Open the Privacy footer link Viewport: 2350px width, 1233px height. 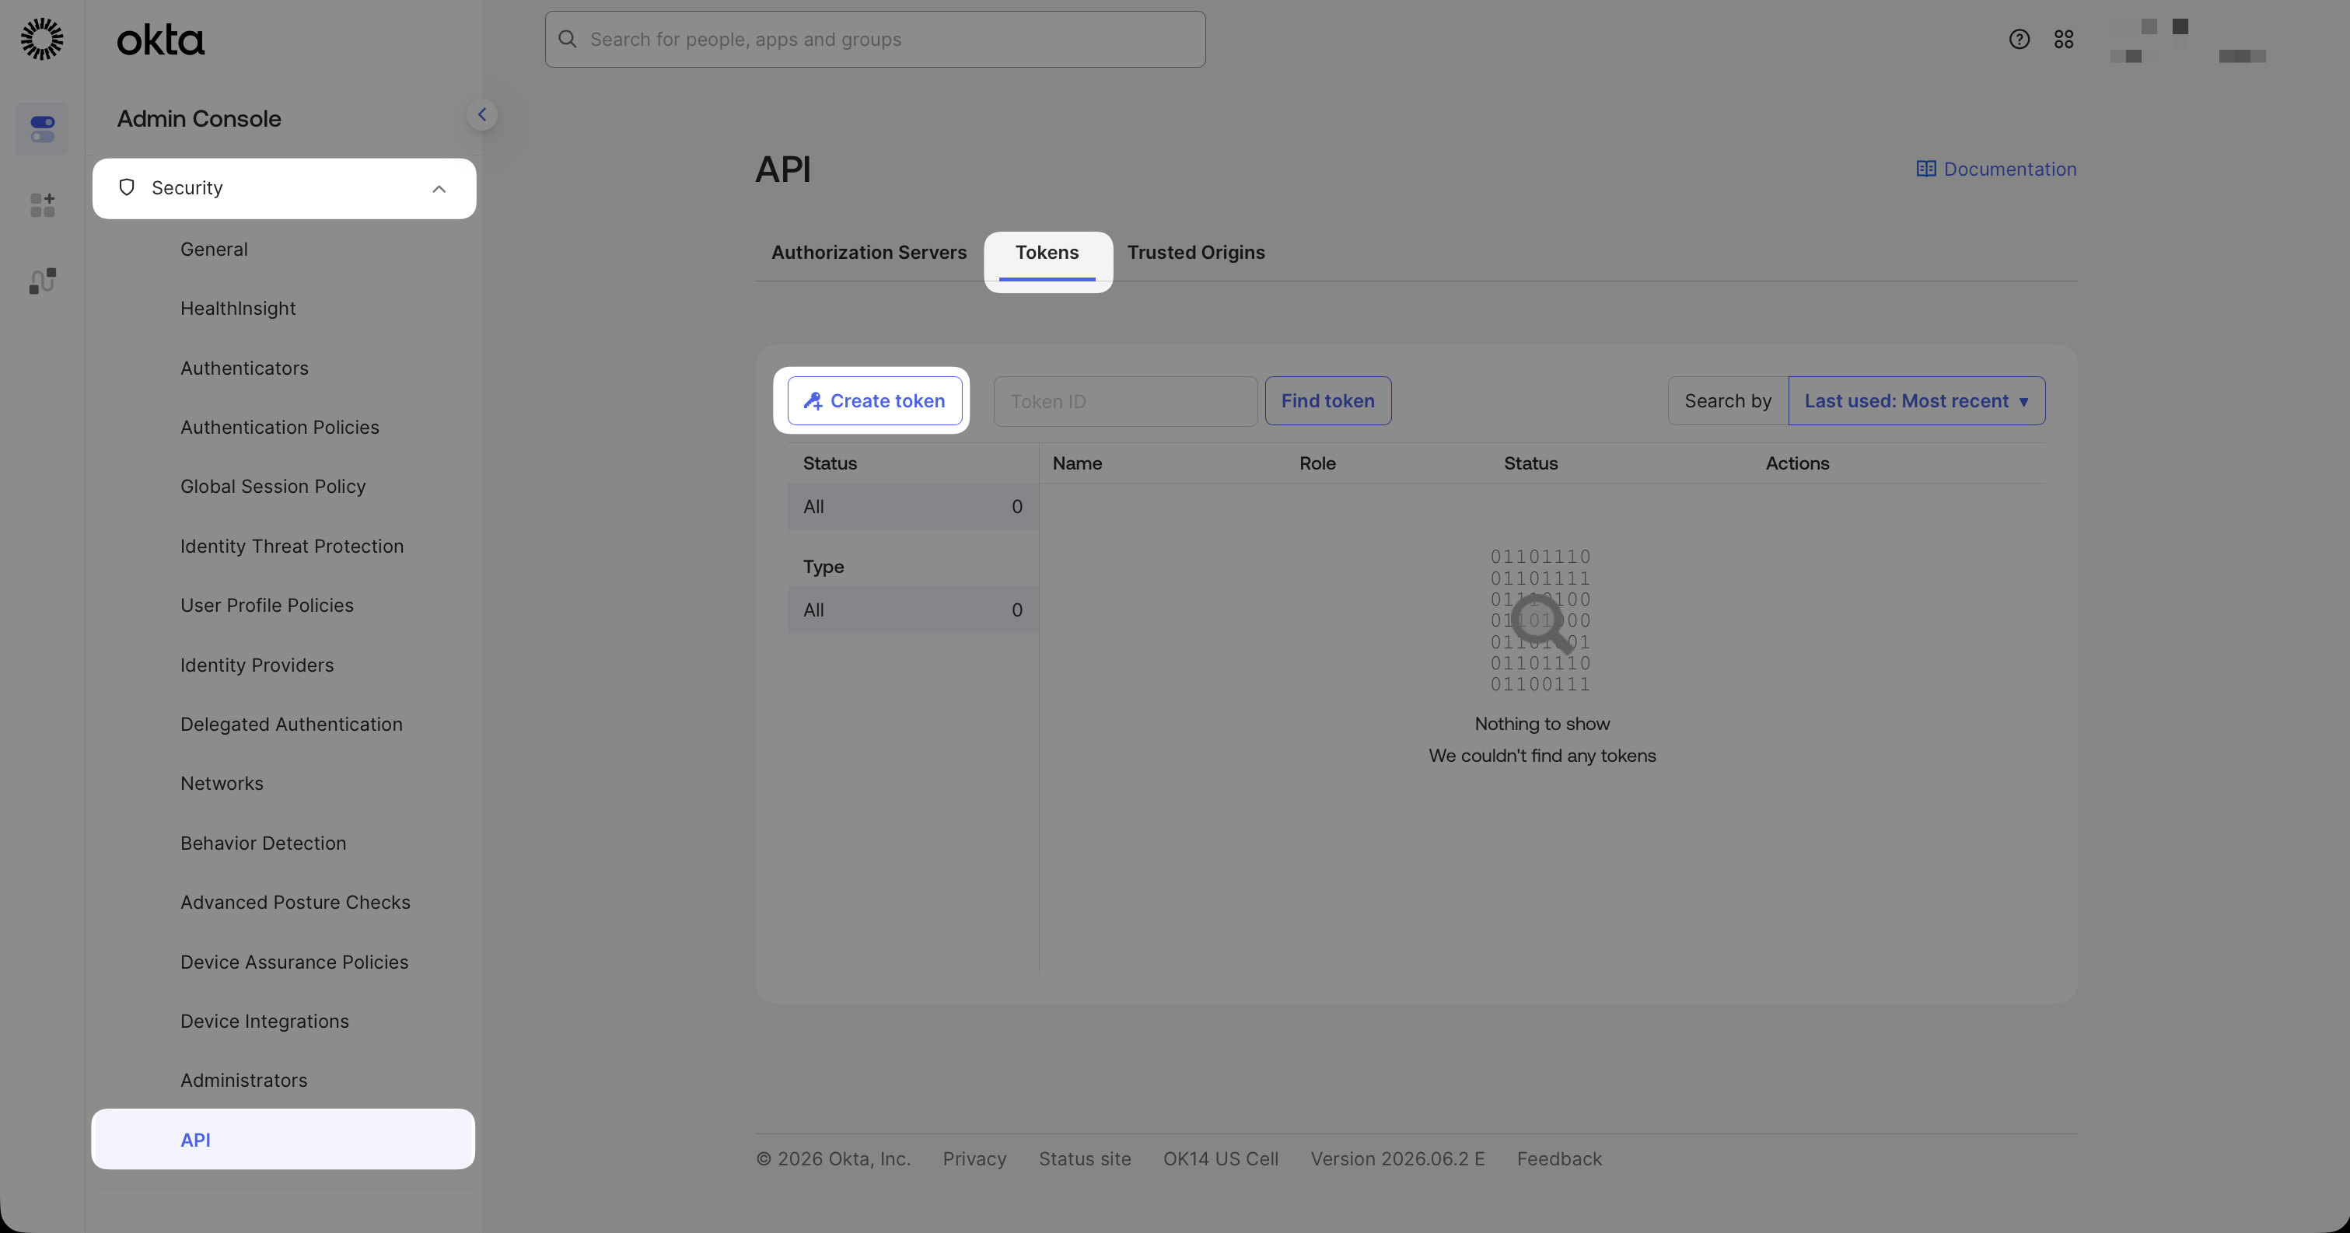(x=974, y=1159)
